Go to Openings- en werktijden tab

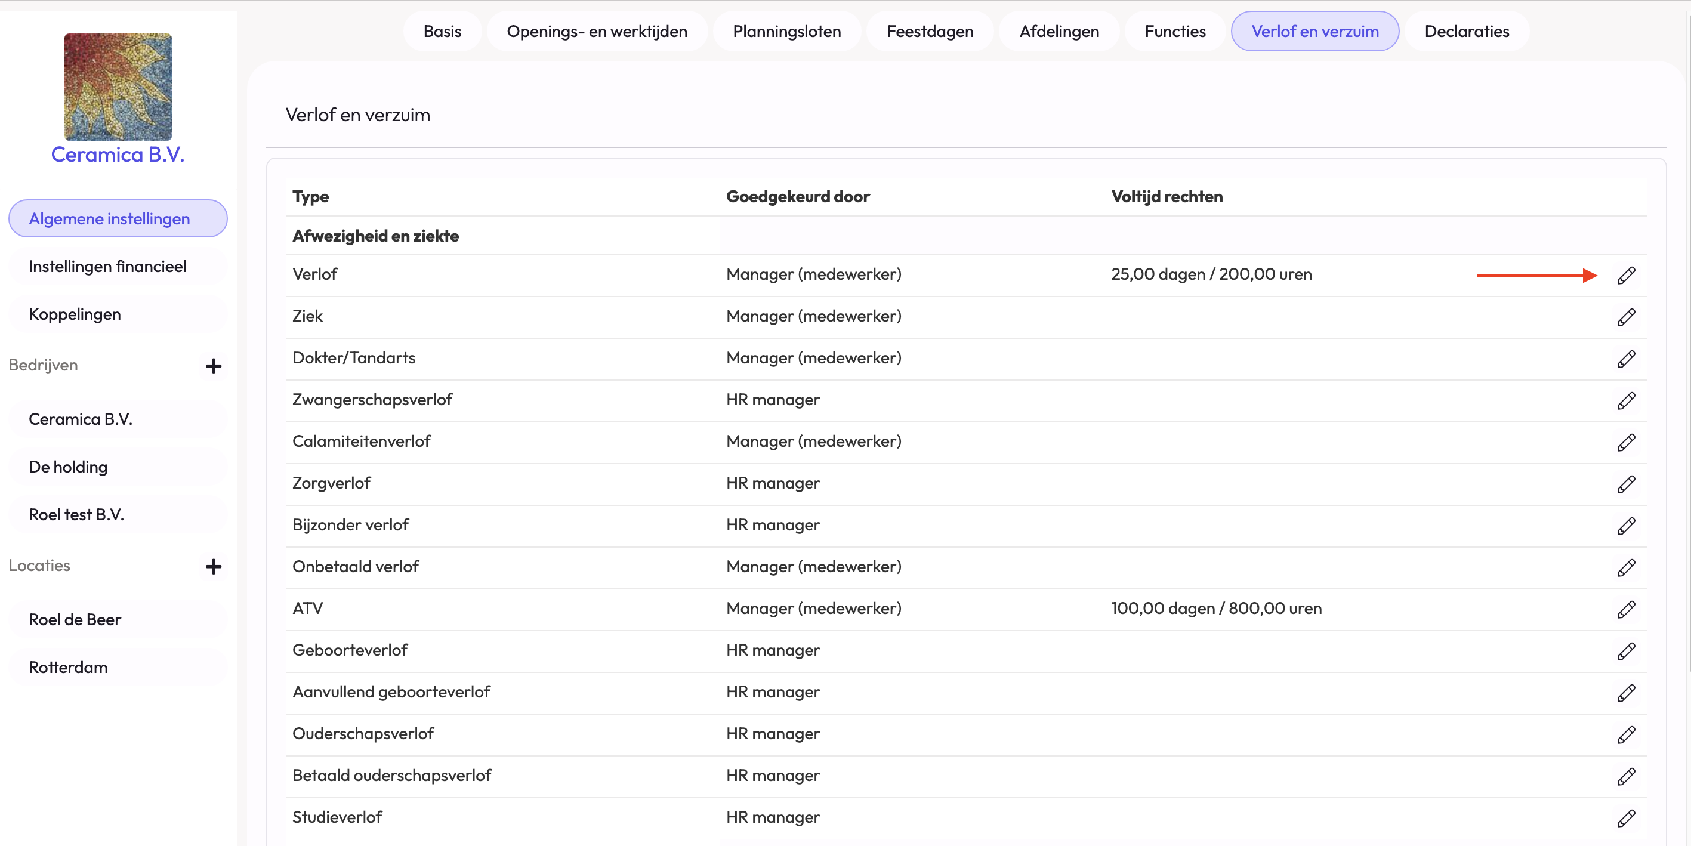pos(597,31)
